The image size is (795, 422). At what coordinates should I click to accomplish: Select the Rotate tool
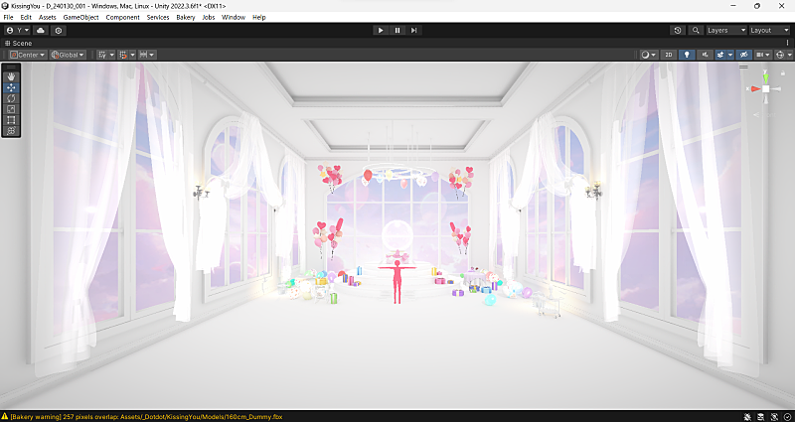11,98
